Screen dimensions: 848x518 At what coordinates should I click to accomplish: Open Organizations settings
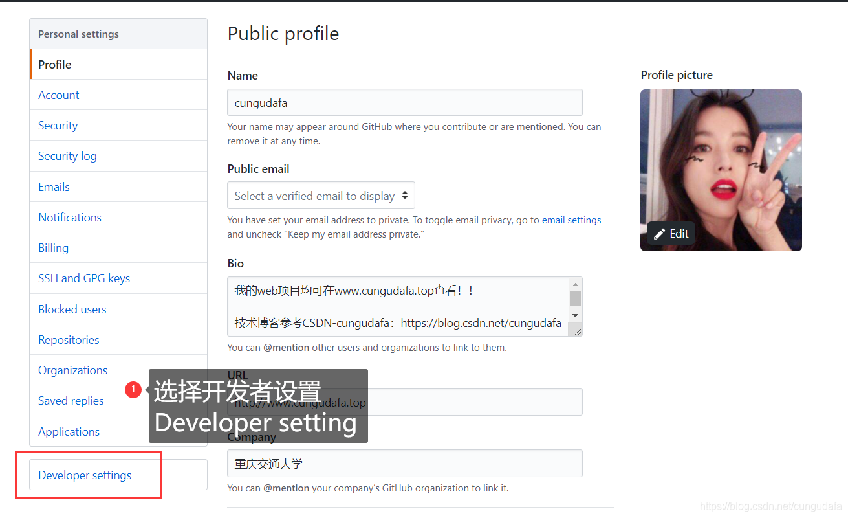(x=118, y=370)
